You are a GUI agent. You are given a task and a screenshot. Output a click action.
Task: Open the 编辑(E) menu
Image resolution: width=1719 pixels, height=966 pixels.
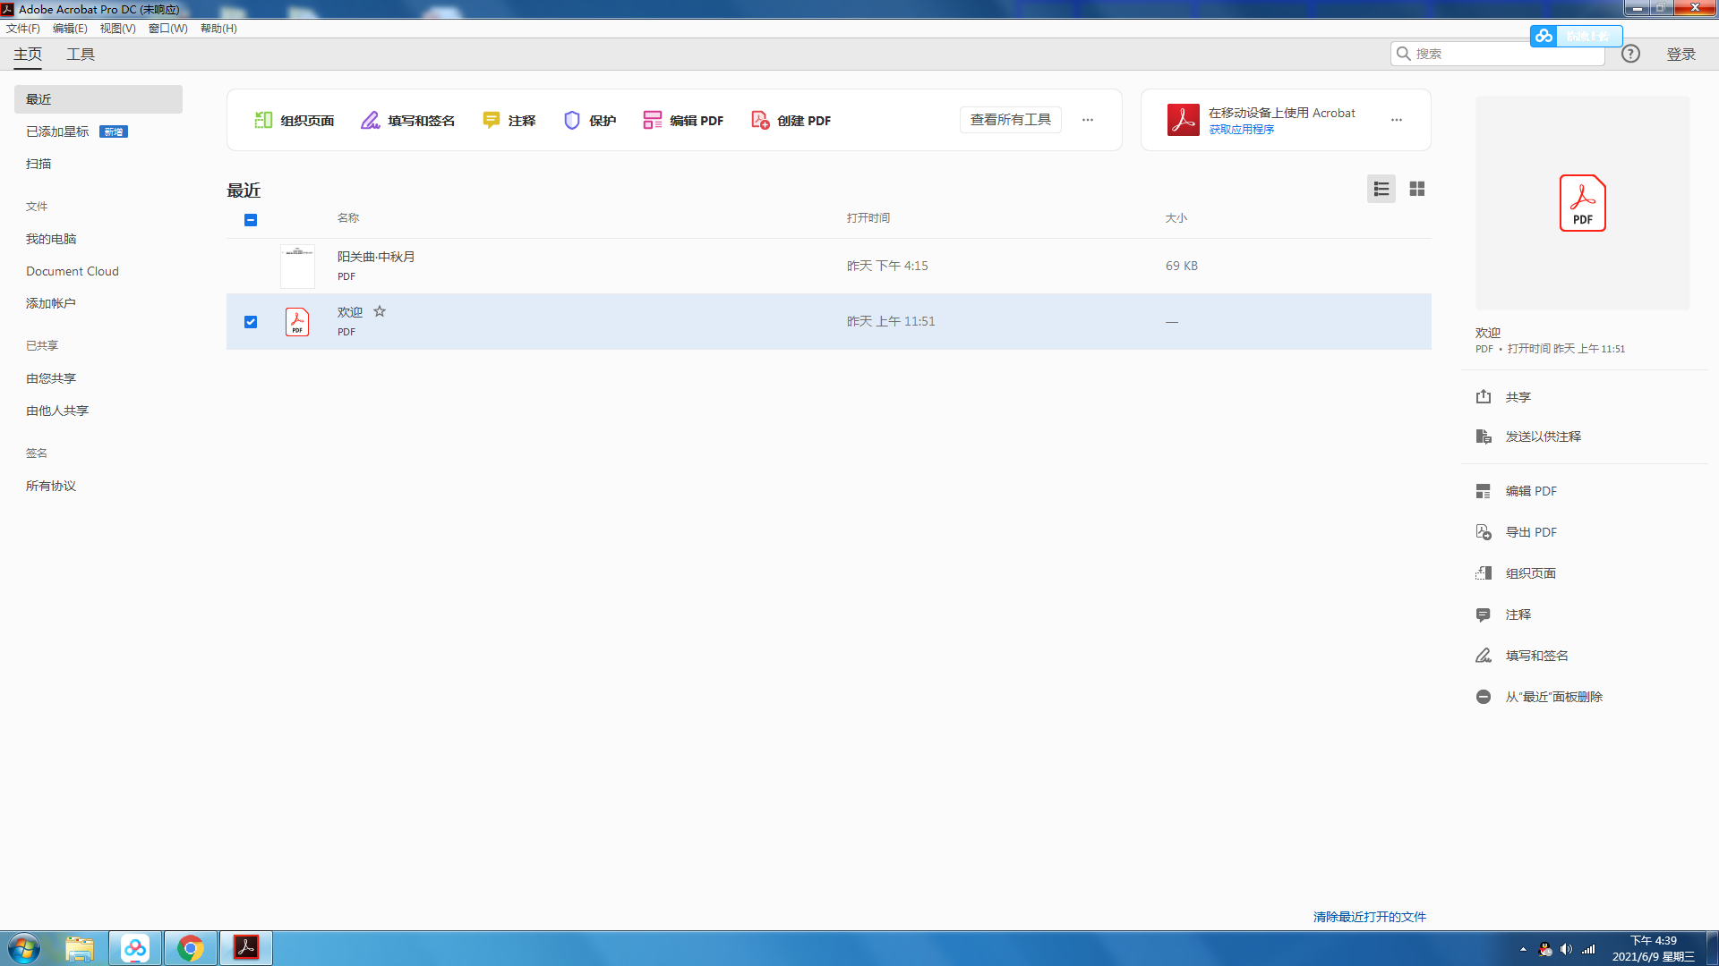tap(70, 29)
